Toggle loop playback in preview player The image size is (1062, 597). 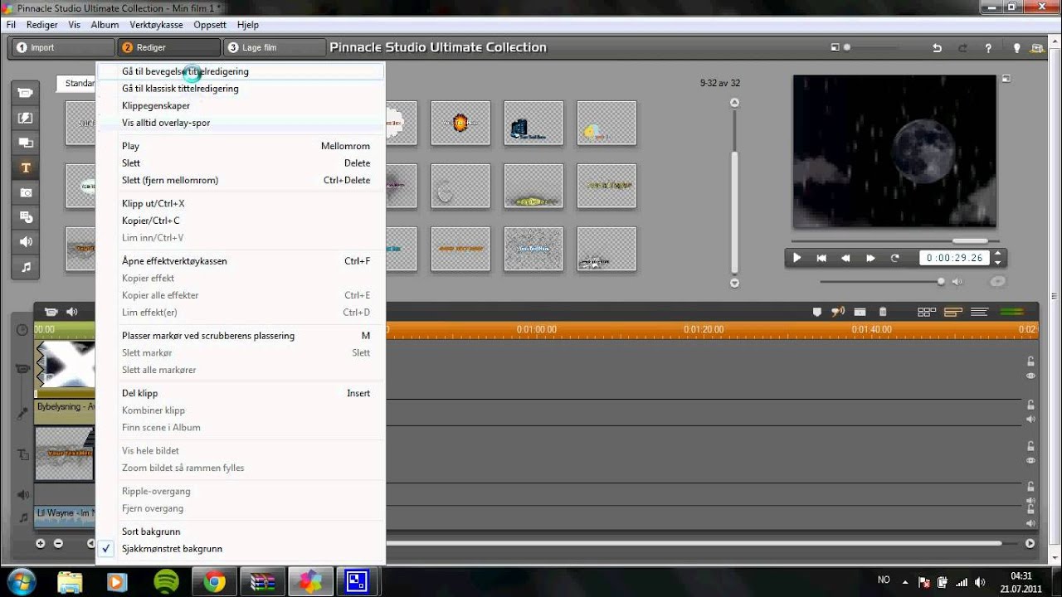coord(894,258)
